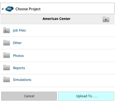Go back using the left arrow
Viewport: 115px width, 107px height.
coord(3,9)
